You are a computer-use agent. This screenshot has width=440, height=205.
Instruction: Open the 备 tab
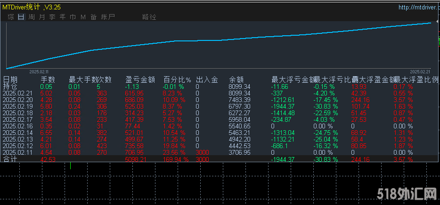pos(93,17)
